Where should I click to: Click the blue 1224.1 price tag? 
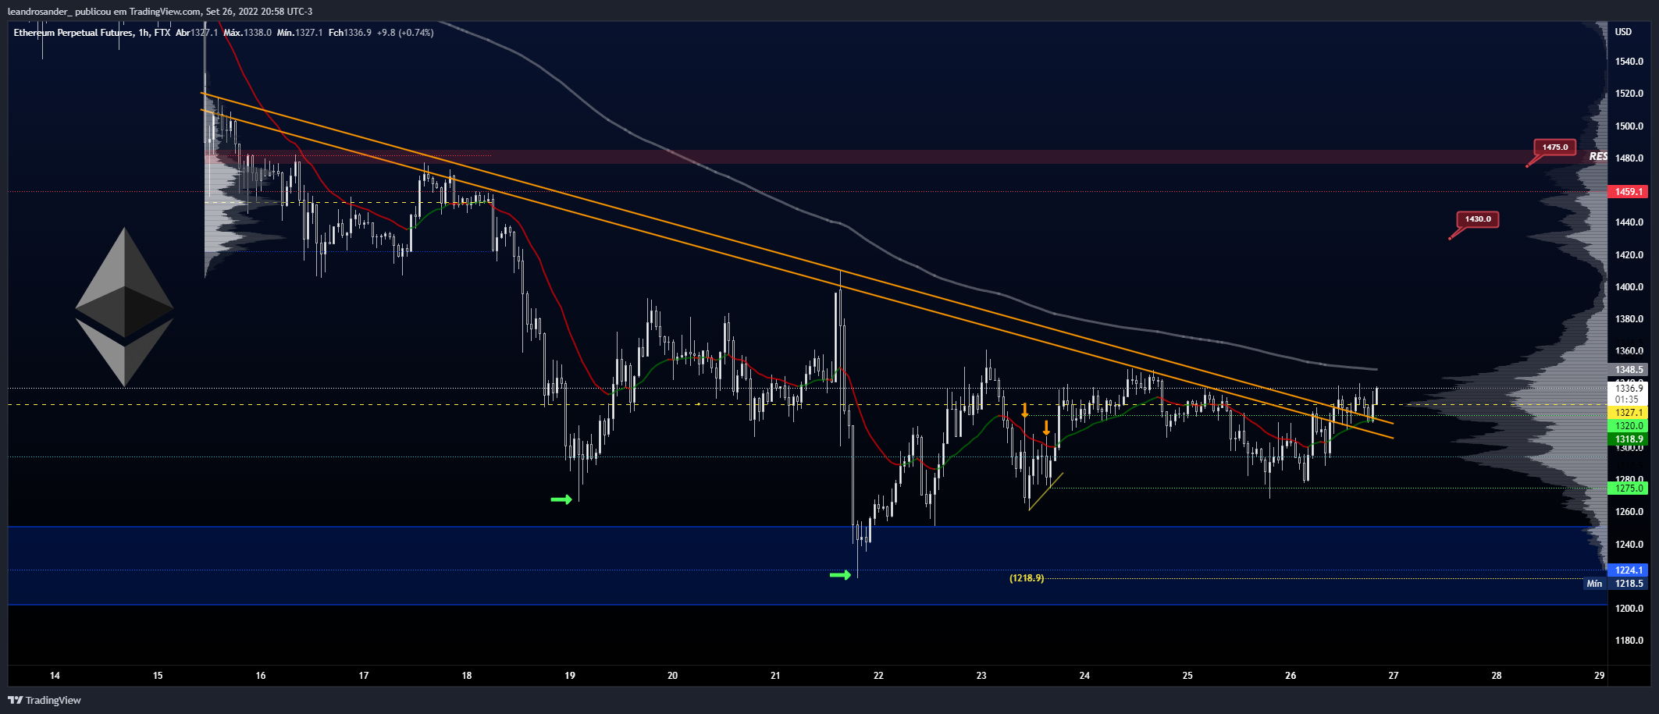point(1629,570)
